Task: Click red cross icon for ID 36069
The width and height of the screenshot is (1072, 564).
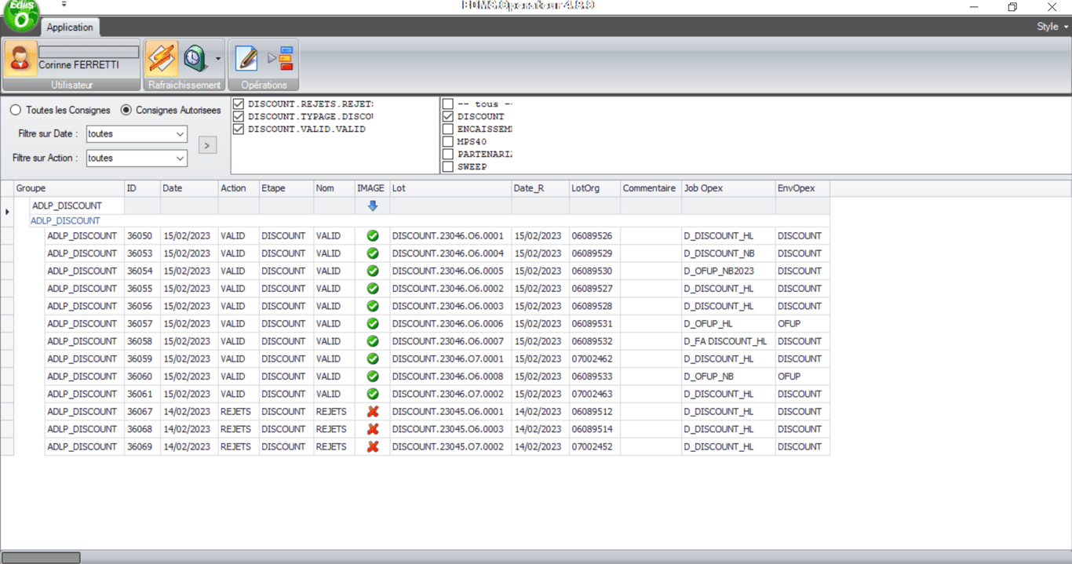Action: click(373, 446)
